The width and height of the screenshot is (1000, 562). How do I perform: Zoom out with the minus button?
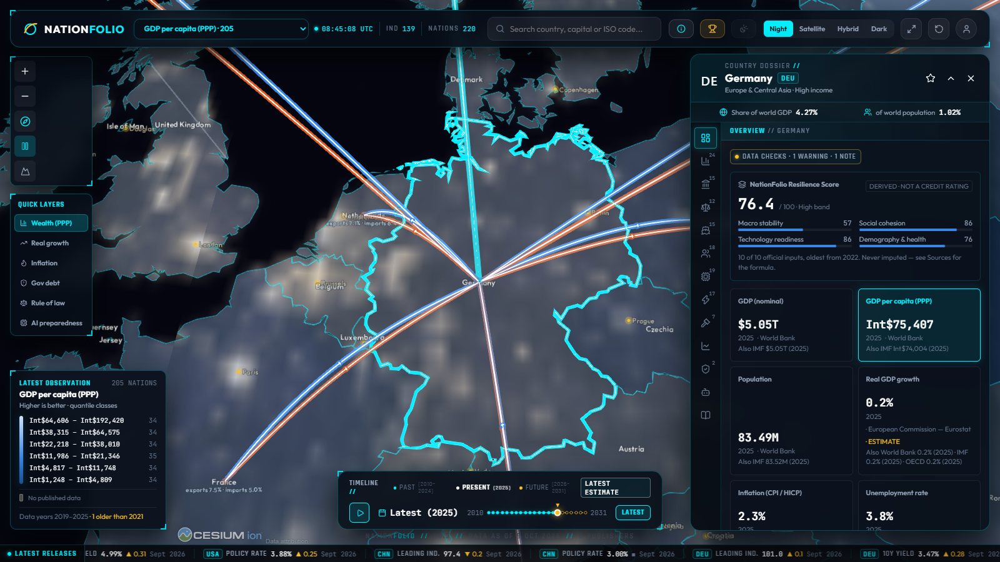pos(25,96)
